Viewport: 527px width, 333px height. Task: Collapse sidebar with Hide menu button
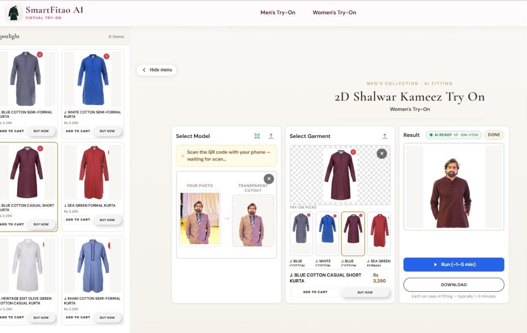(156, 70)
